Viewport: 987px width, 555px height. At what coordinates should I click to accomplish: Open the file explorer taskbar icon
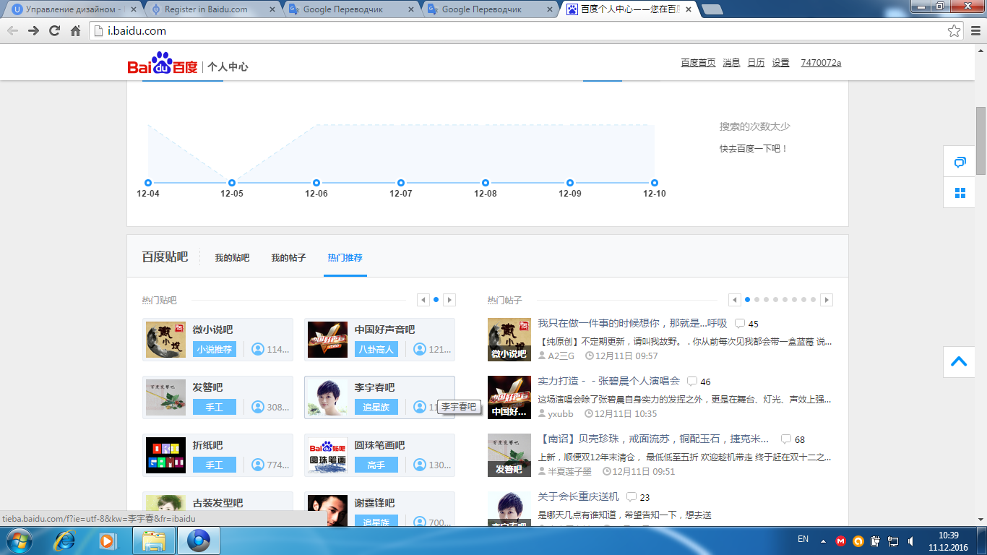click(155, 541)
